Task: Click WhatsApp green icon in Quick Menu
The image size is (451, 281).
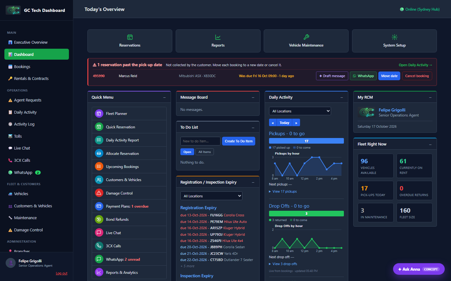Action: (99, 259)
